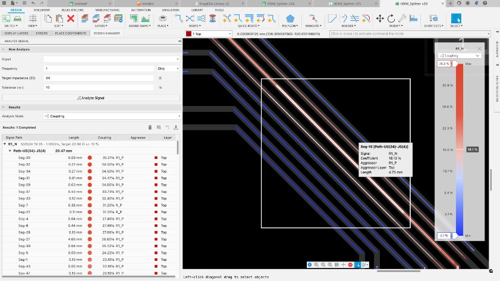The height and width of the screenshot is (284, 500).
Task: Click the Move tool in Modify group
Action: click(x=380, y=18)
